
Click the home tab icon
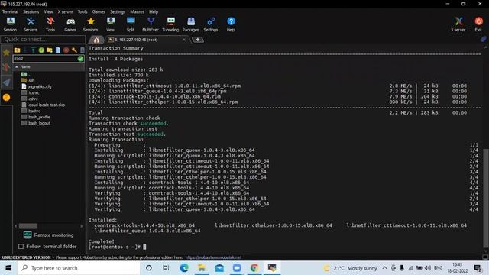tap(97, 40)
